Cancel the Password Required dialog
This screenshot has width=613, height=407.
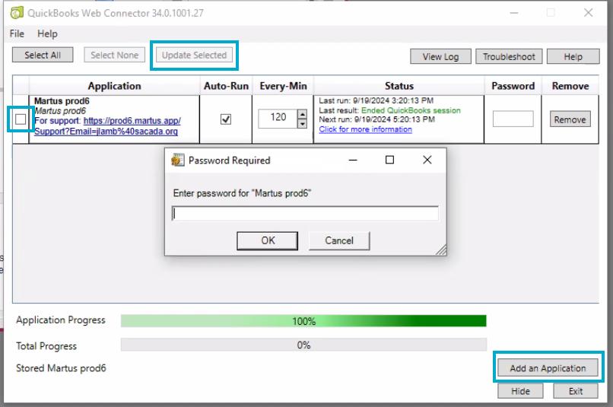tap(339, 240)
